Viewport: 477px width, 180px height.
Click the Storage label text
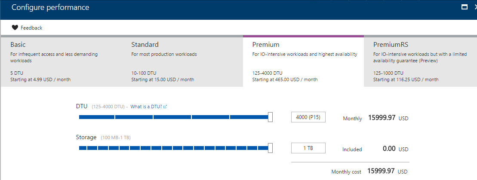click(x=86, y=137)
